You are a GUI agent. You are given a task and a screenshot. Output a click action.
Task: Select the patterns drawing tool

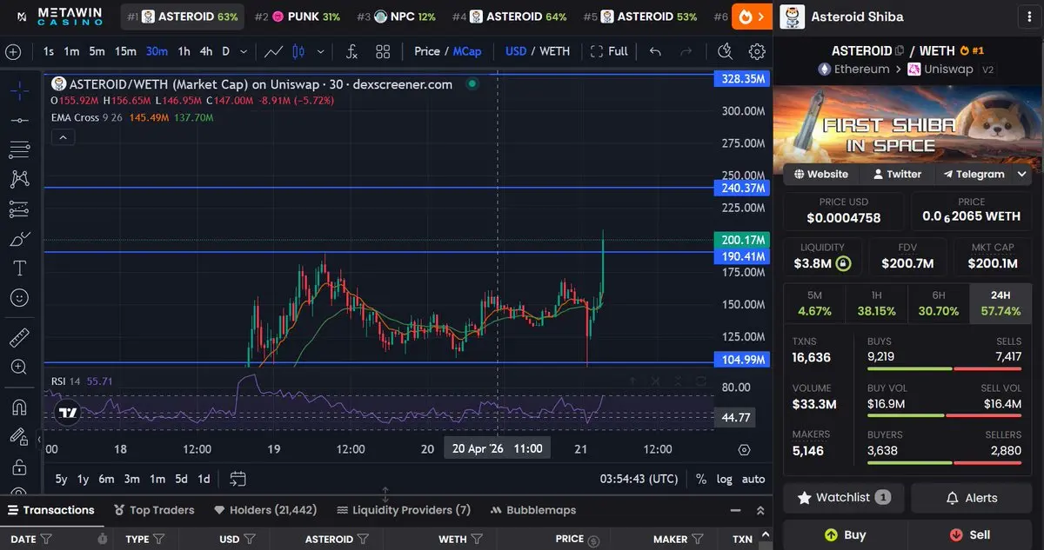pyautogui.click(x=19, y=179)
